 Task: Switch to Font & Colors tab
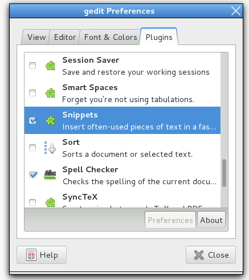coord(111,37)
